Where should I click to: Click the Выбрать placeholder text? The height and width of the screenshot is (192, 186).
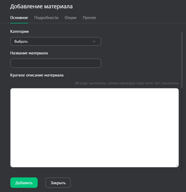point(21,41)
